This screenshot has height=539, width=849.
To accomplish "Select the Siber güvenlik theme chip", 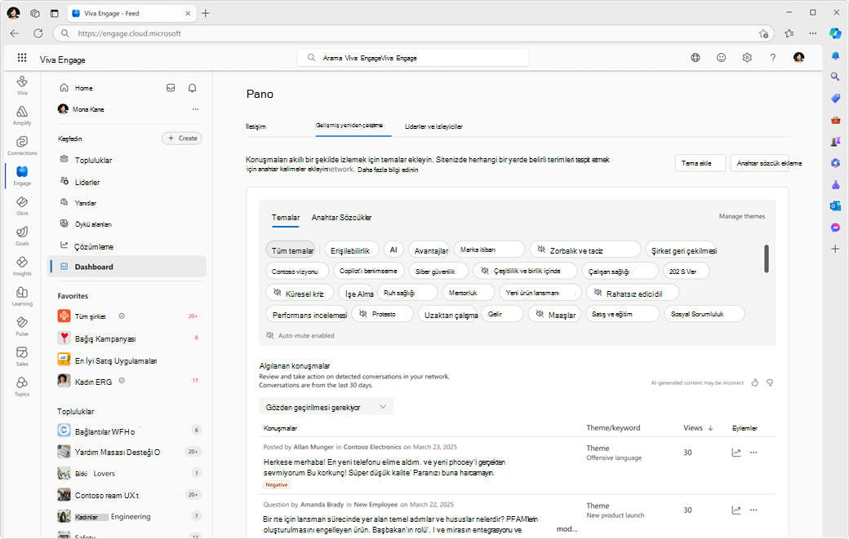I will [x=438, y=271].
